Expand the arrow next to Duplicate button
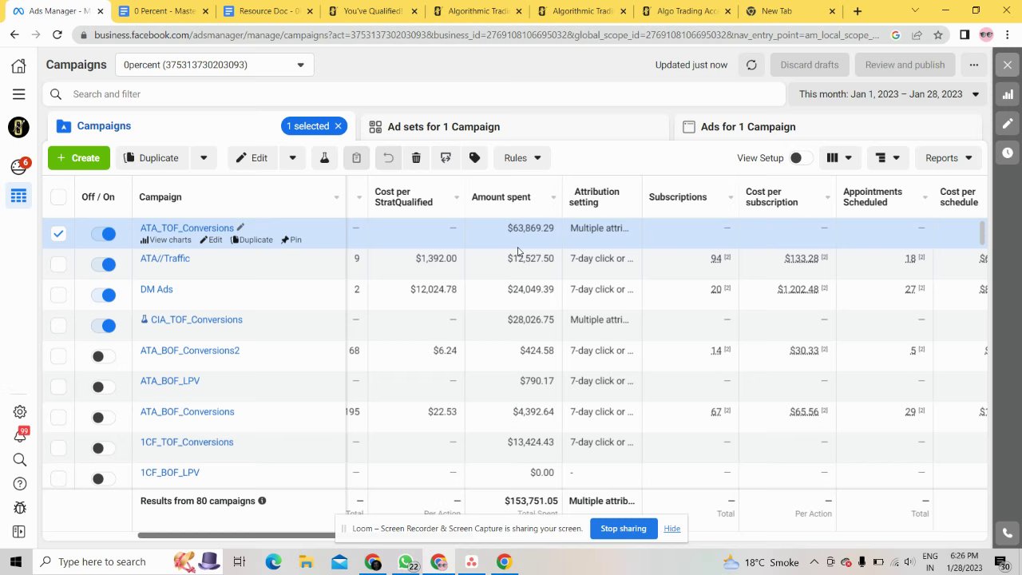 (204, 158)
